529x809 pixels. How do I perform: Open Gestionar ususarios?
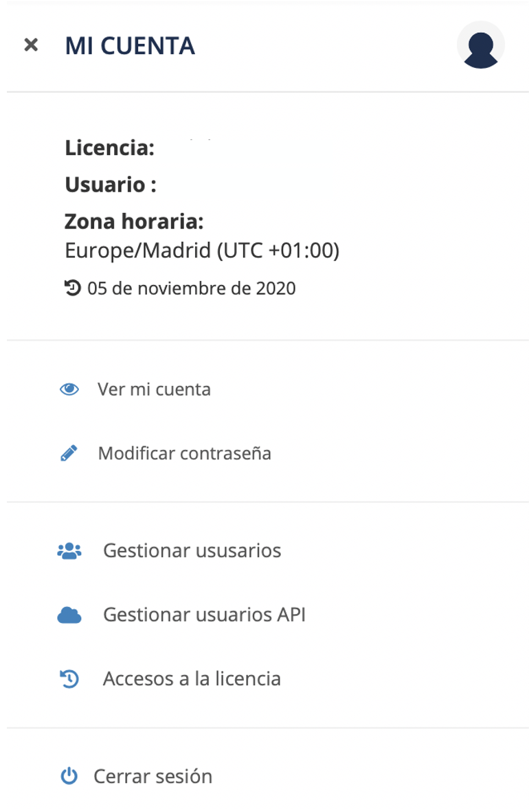tap(192, 551)
